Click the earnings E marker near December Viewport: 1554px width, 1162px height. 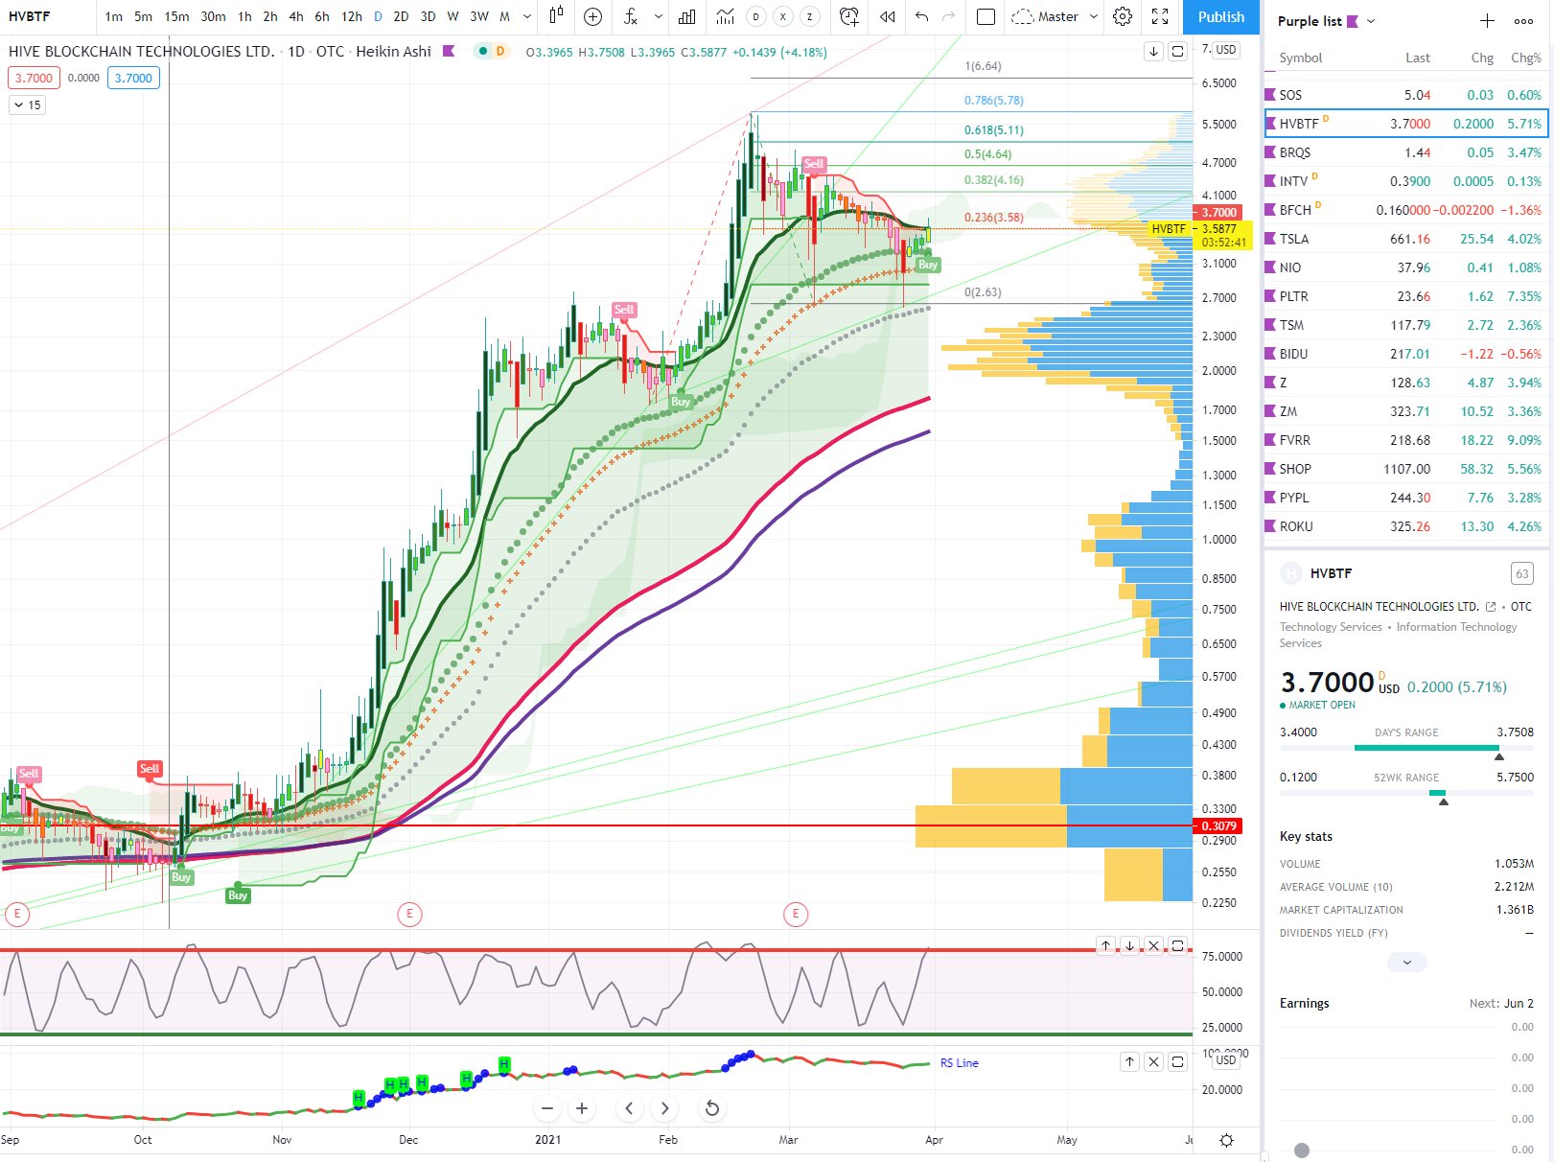tap(409, 914)
